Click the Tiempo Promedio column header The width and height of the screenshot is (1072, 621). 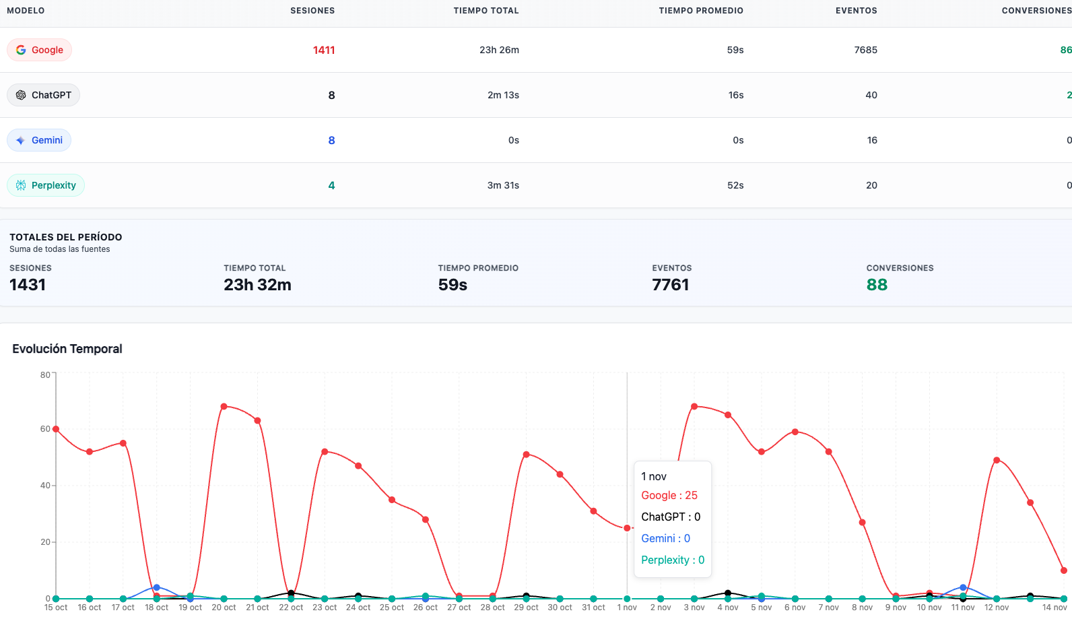701,11
